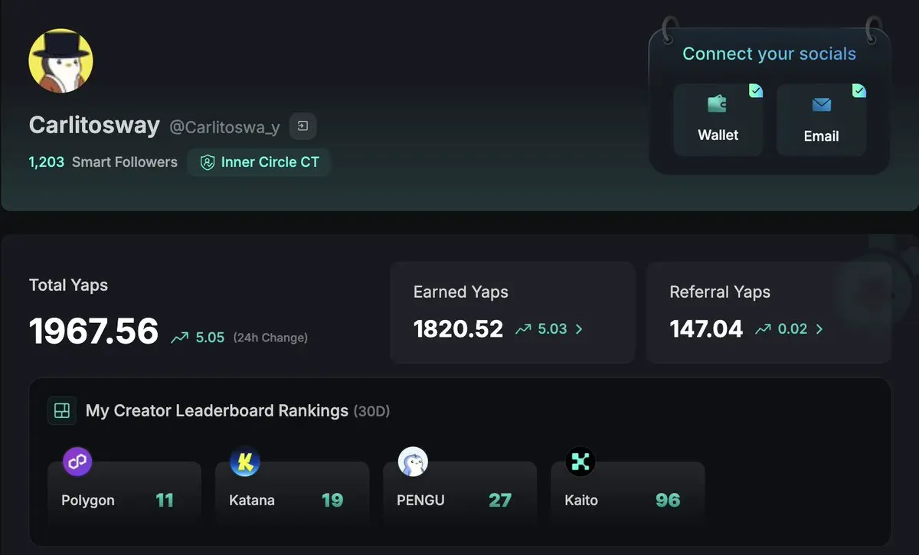Open the Email social connection card
This screenshot has height=555, width=919.
(821, 120)
